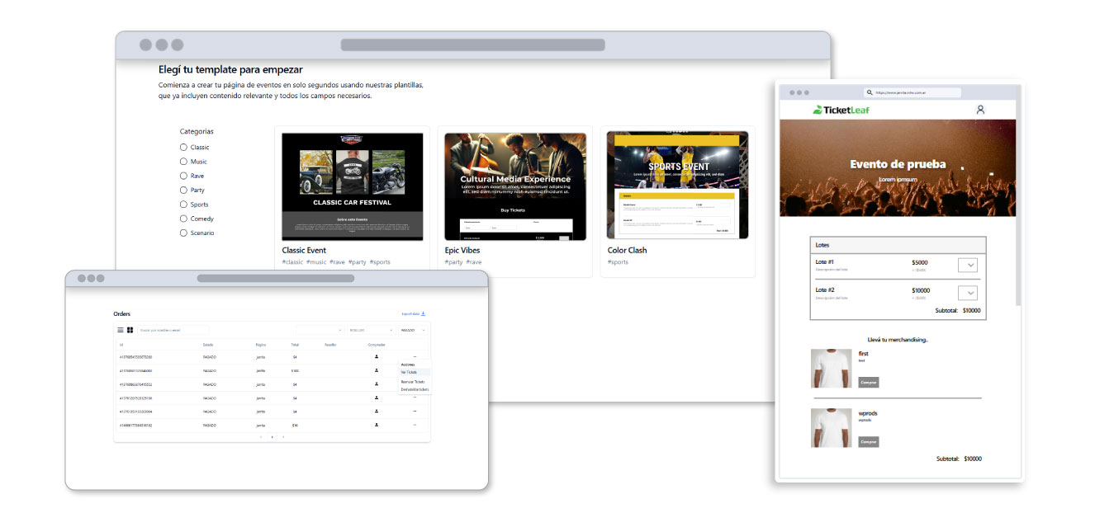Click the #rave tag under Epic Vibes
The height and width of the screenshot is (513, 1095).
(x=474, y=262)
